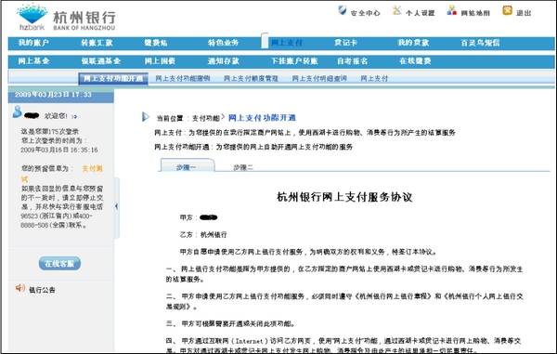
Task: Click the date 2009年03月23日 17:33
Action: point(53,95)
